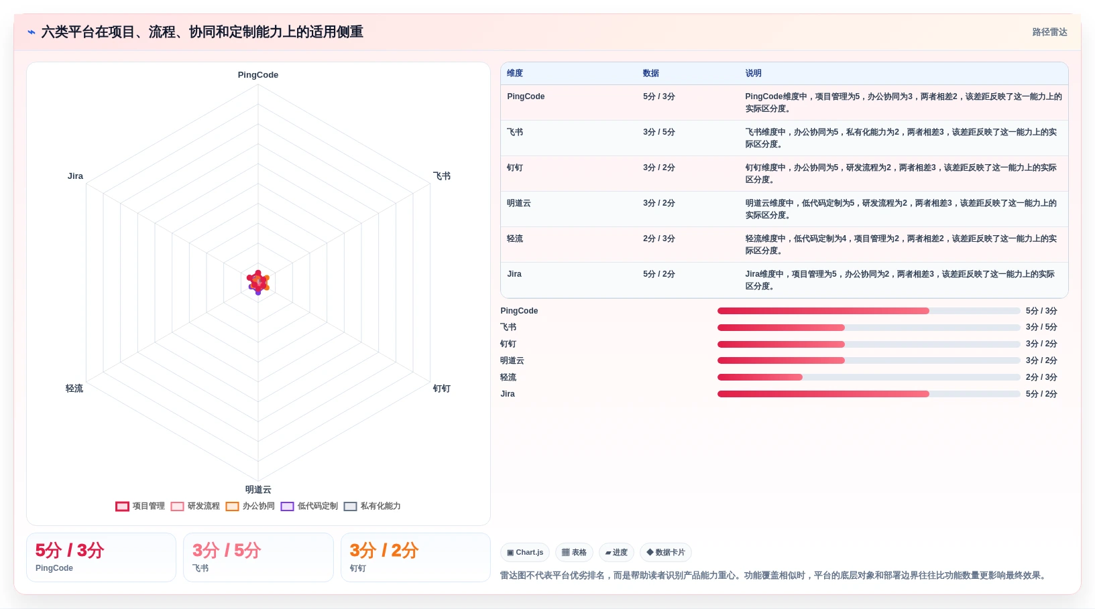
Task: Toggle the 项目管理 legend swatch
Action: (x=122, y=506)
